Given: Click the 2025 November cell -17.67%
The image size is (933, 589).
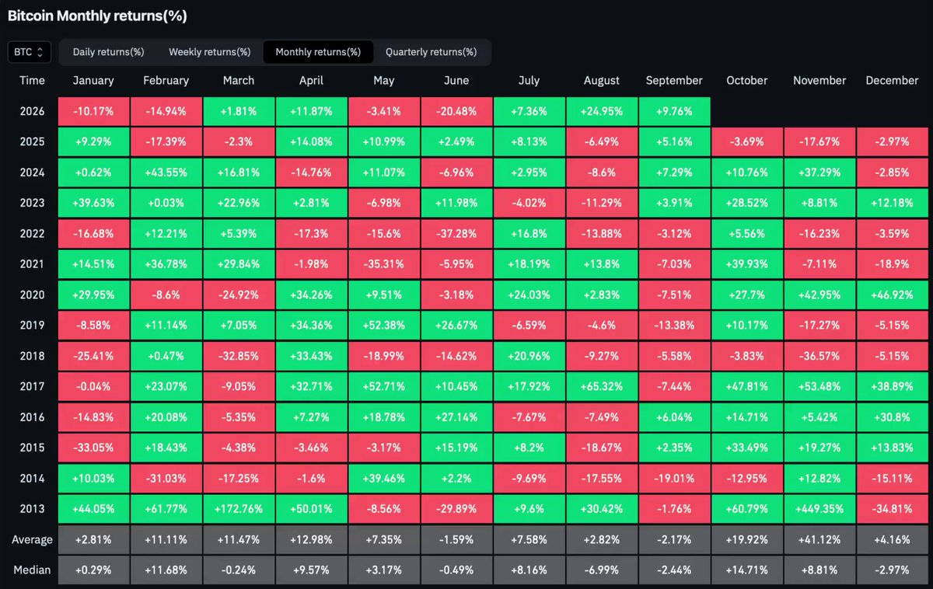Looking at the screenshot, I should [819, 141].
